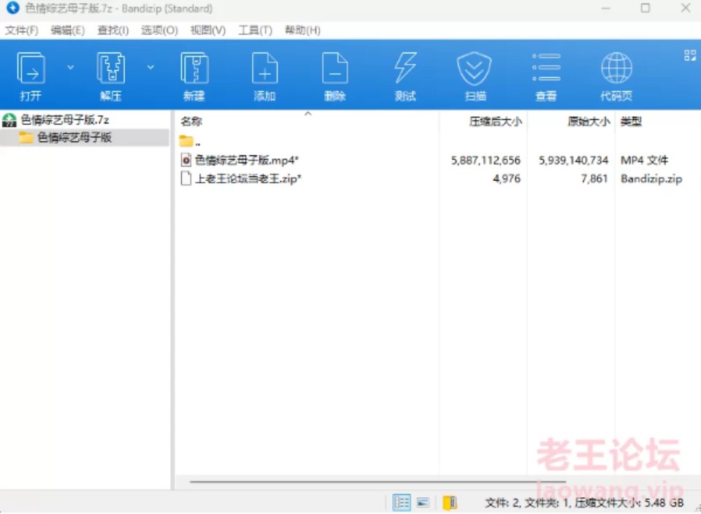Maximize the Bandizip window
701x514 pixels.
[645, 8]
